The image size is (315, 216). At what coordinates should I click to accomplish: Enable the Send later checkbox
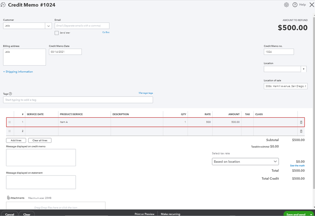[x=57, y=33]
